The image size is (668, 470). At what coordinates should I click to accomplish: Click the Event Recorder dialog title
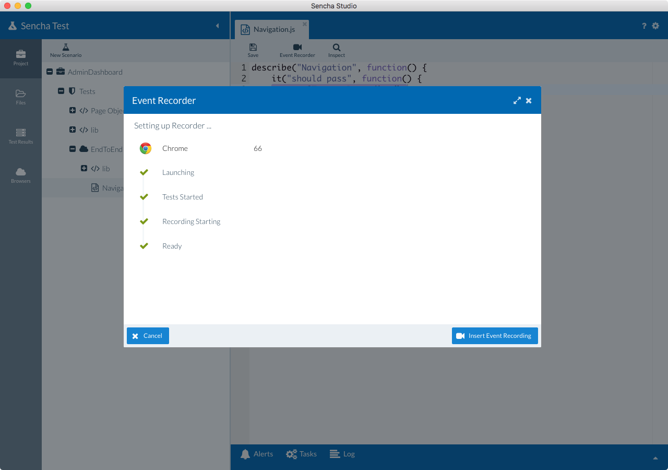[164, 101]
